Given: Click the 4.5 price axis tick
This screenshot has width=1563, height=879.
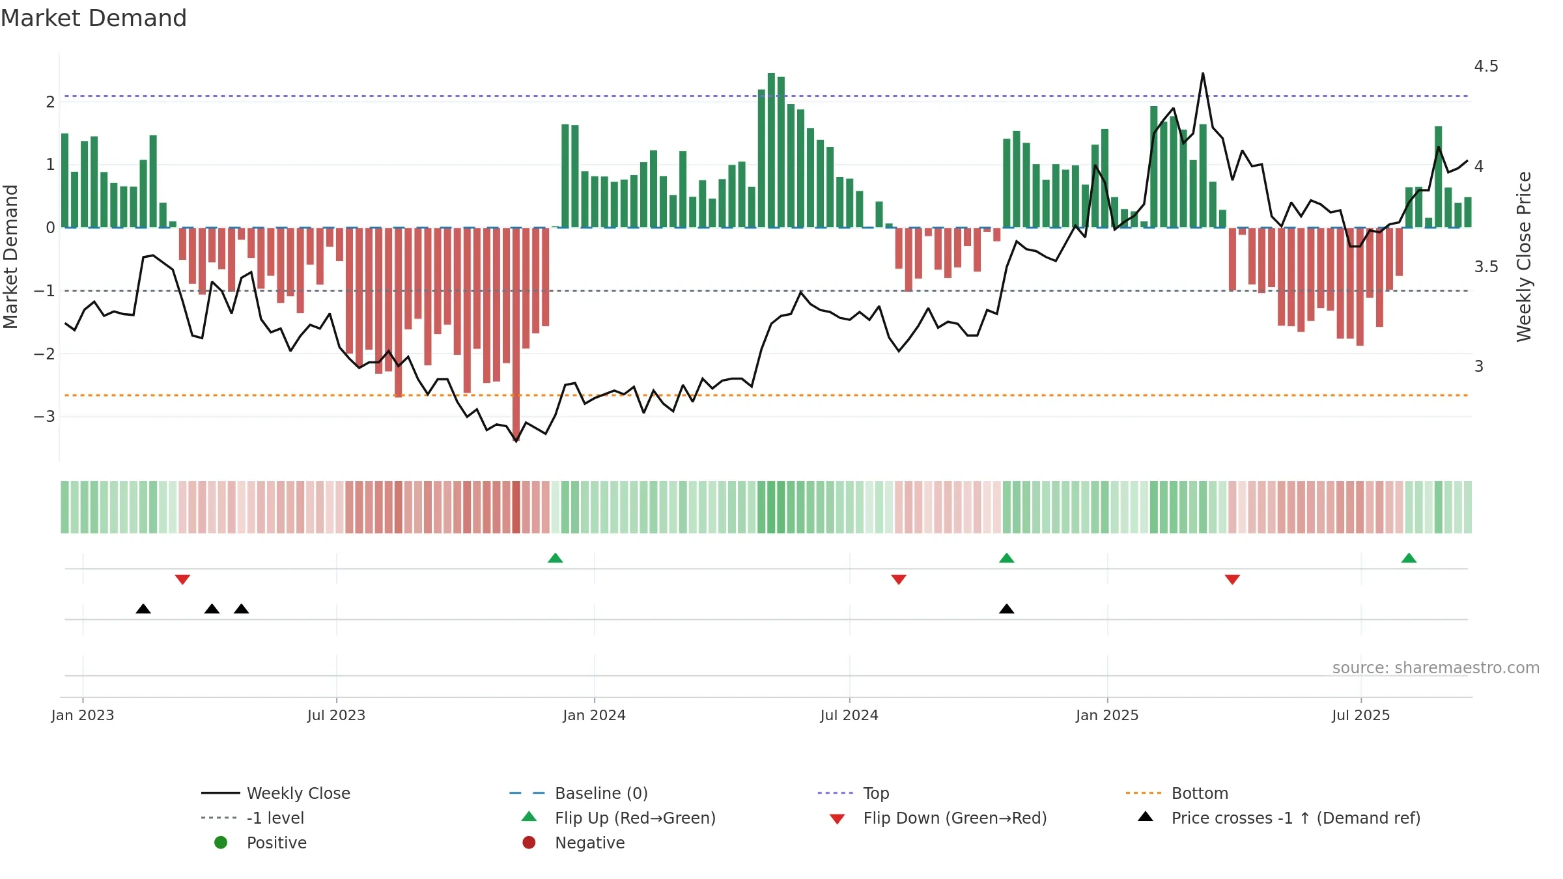Looking at the screenshot, I should (1486, 66).
